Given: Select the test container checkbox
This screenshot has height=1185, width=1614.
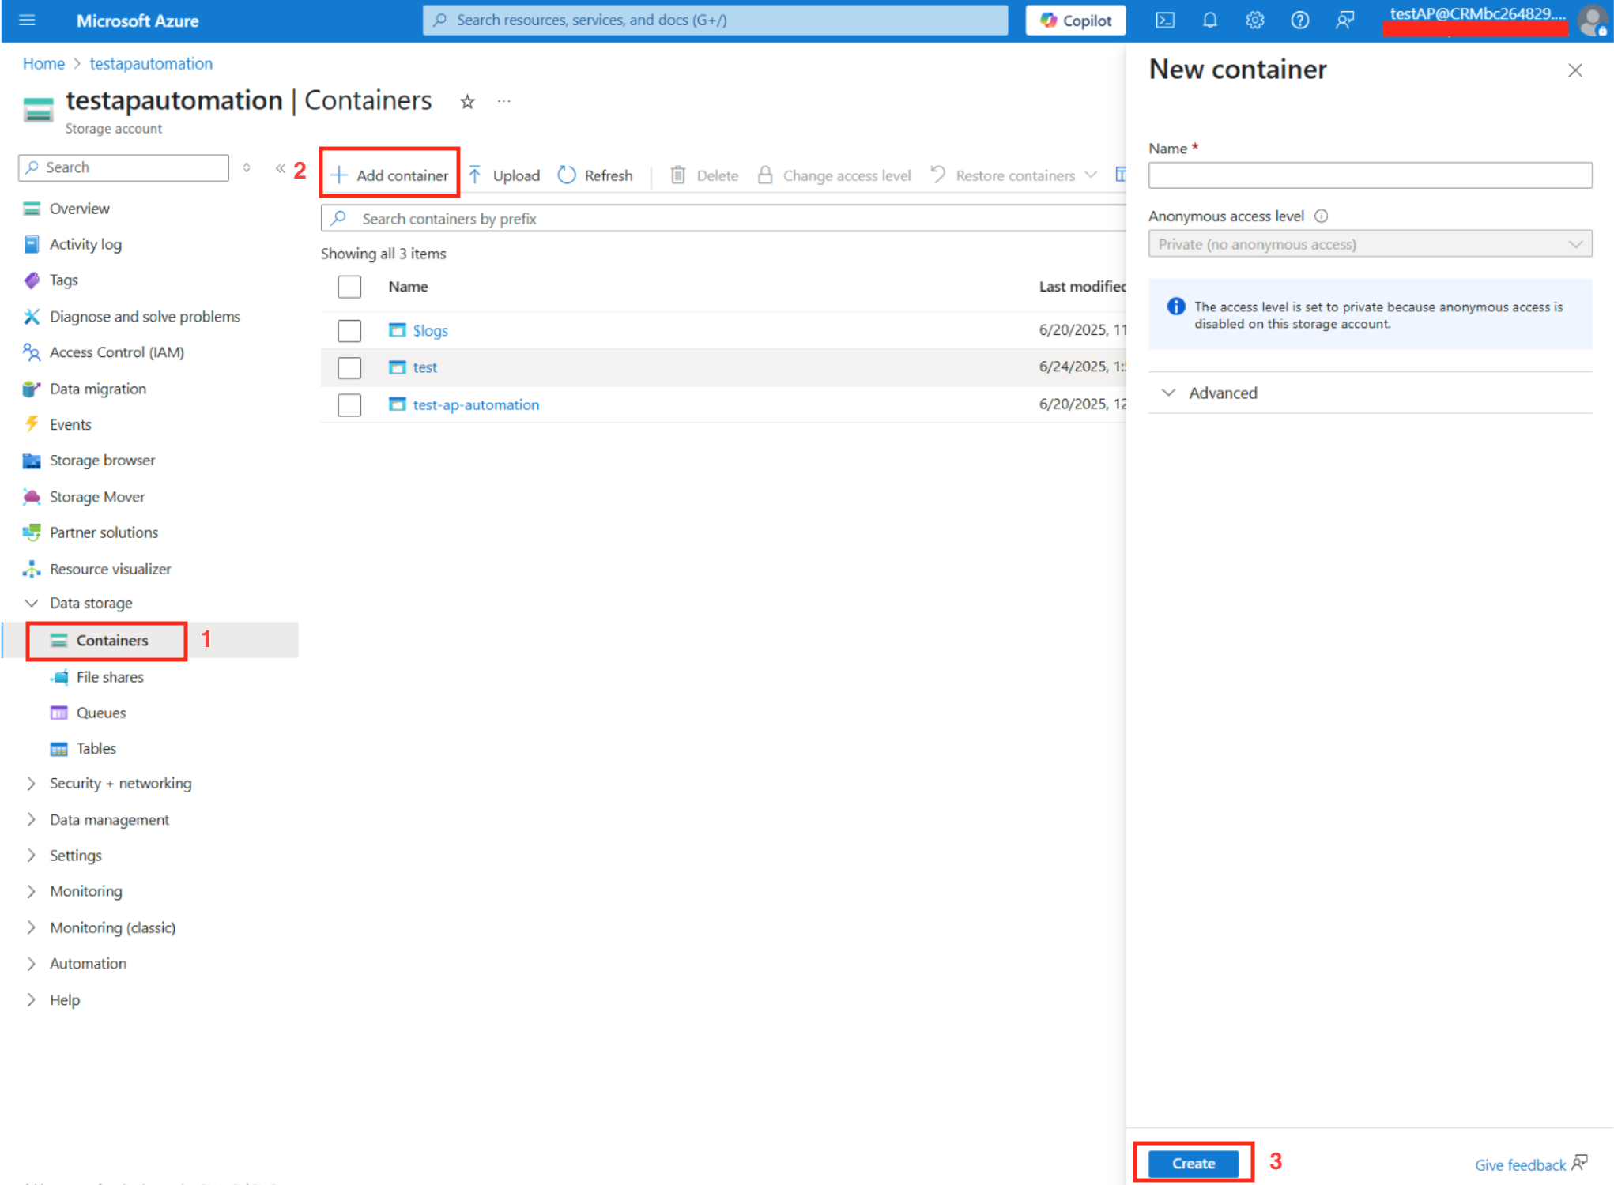Looking at the screenshot, I should [x=349, y=367].
